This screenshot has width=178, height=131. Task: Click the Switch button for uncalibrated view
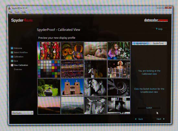click(149, 108)
